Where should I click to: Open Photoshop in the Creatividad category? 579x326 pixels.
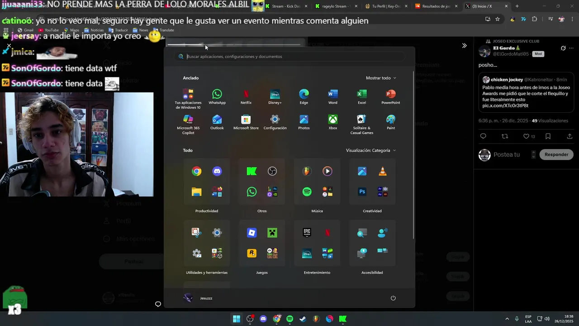pyautogui.click(x=362, y=192)
